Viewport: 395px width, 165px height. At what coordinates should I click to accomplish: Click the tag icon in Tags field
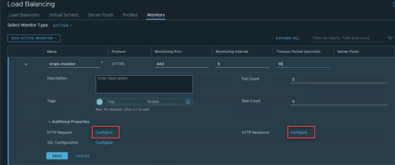[100, 102]
